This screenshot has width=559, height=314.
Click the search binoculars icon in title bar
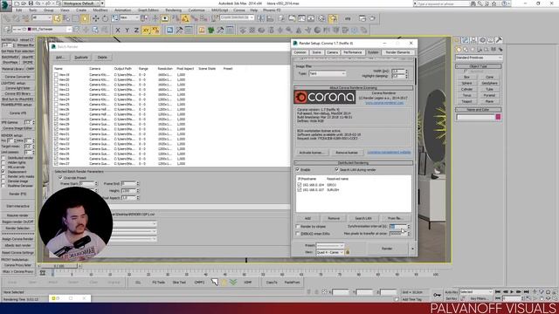pyautogui.click(x=473, y=3)
